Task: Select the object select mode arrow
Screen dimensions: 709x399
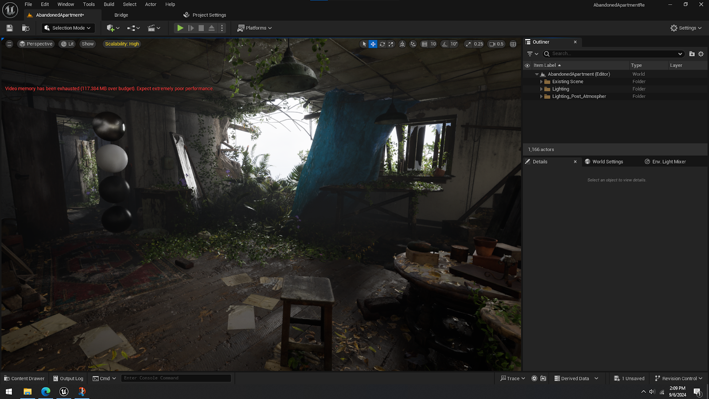Action: click(x=364, y=44)
